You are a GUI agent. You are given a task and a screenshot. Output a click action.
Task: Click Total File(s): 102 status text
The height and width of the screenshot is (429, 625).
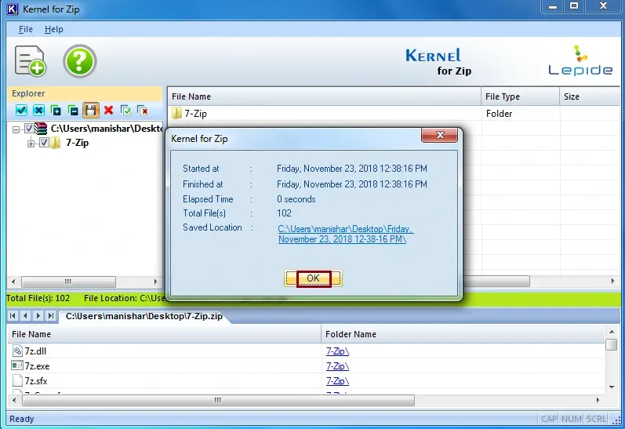tap(38, 298)
